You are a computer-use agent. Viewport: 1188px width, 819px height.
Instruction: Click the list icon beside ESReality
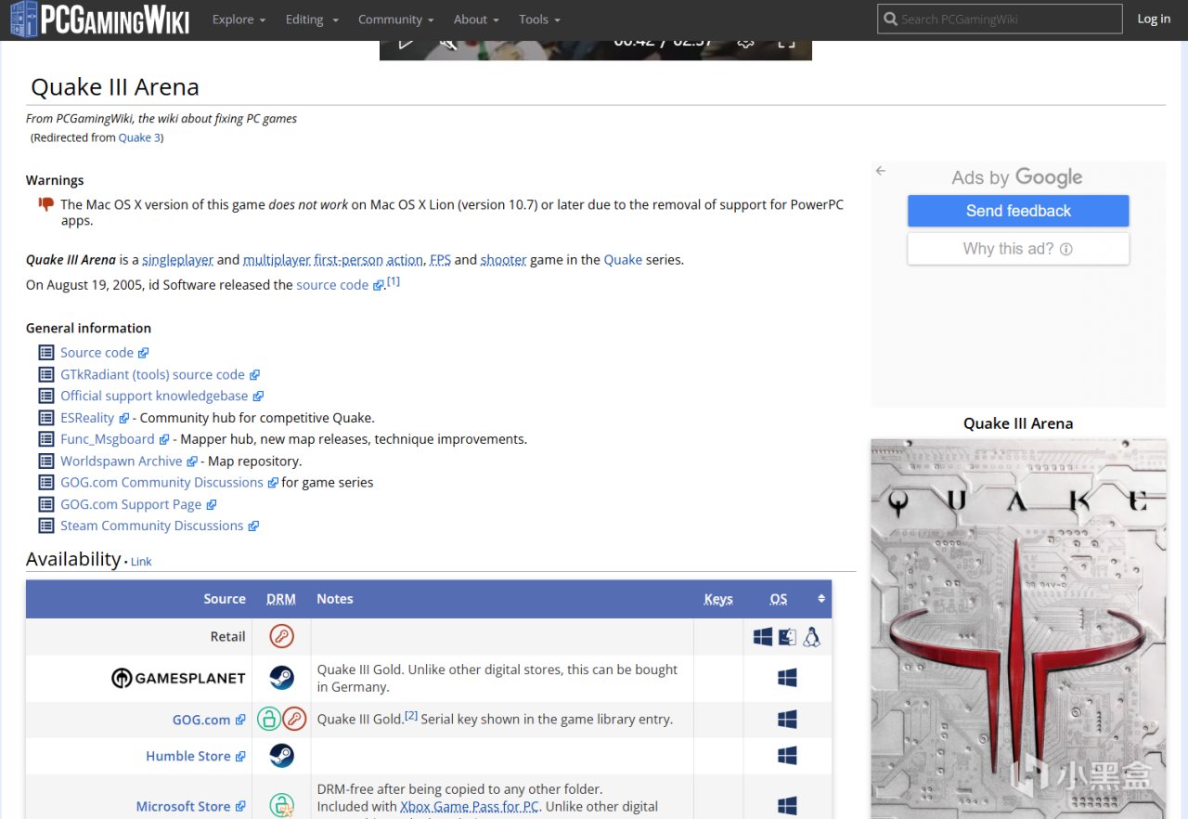point(46,418)
